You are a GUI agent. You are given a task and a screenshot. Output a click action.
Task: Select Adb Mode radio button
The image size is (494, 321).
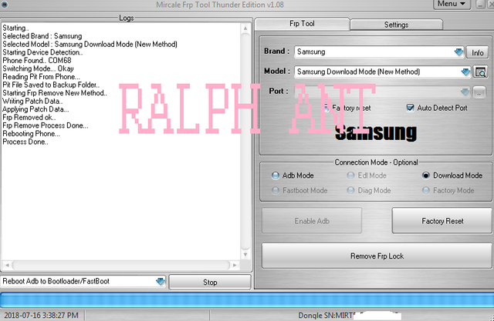(x=276, y=176)
